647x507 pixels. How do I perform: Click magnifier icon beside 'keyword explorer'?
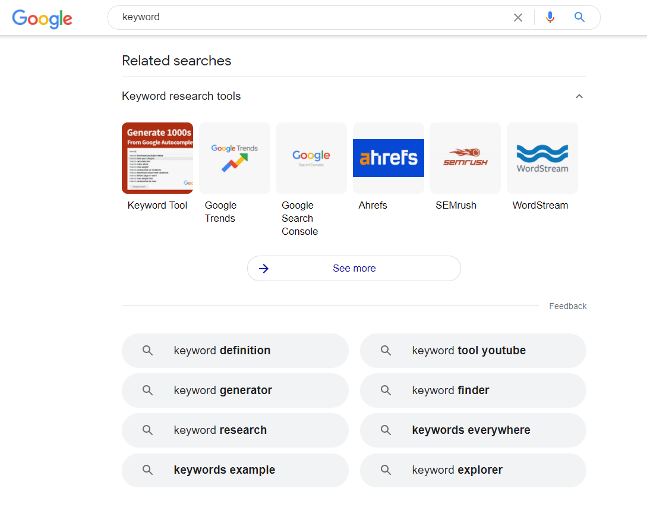pyautogui.click(x=386, y=470)
